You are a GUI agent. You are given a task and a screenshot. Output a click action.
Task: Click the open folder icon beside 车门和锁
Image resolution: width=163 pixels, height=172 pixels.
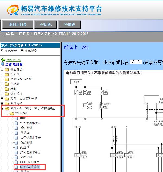click(x=12, y=113)
